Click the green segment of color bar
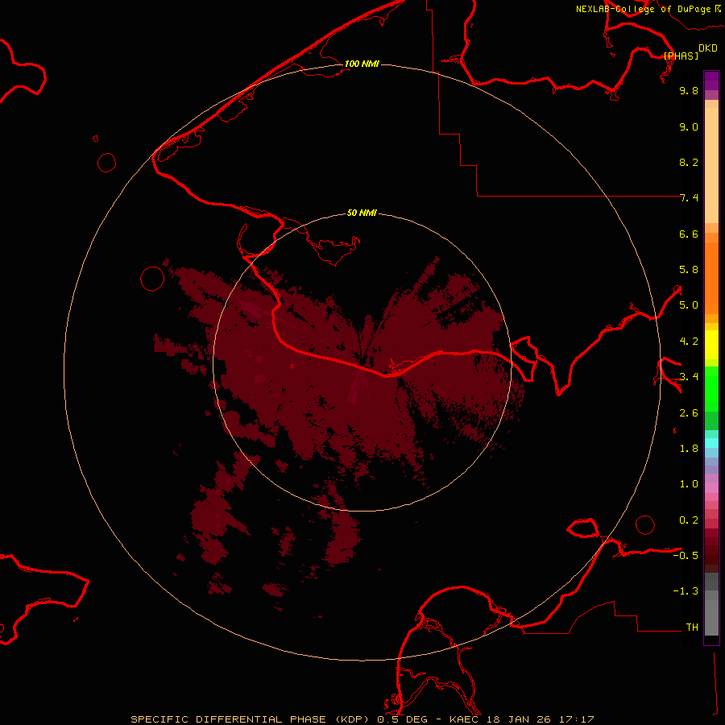Viewport: 725px width, 725px height. click(x=711, y=389)
